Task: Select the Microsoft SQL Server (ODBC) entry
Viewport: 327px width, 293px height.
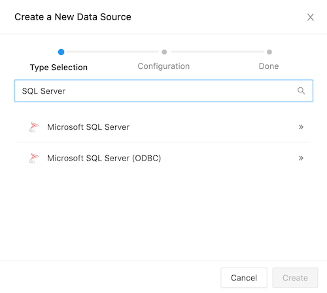Action: 163,158
